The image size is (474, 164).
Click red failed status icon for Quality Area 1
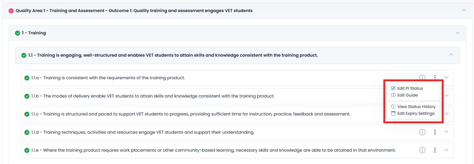point(11,11)
